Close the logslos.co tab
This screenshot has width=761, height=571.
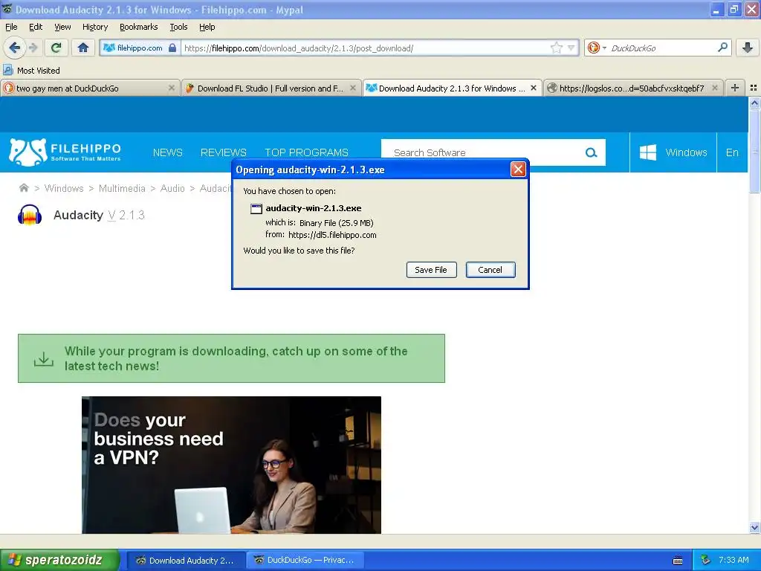[715, 88]
